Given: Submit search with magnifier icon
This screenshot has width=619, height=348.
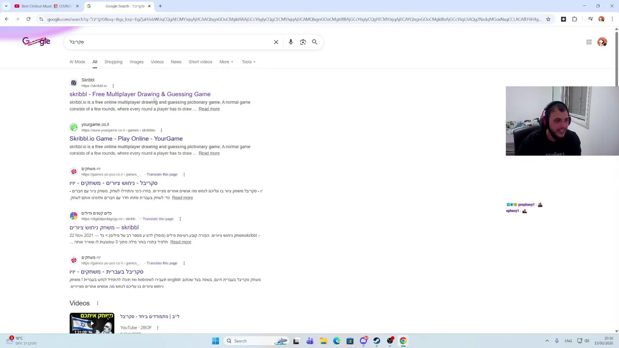Looking at the screenshot, I should click(315, 42).
